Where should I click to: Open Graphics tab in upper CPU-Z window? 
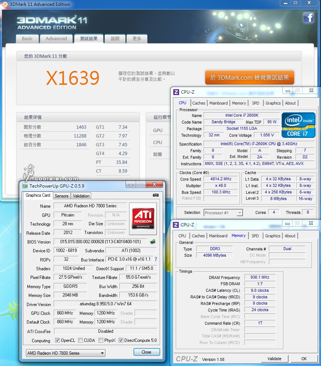tap(273, 103)
